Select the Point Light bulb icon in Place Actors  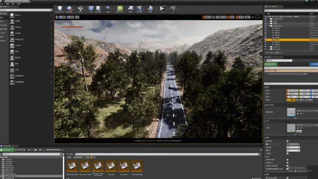pos(12,33)
